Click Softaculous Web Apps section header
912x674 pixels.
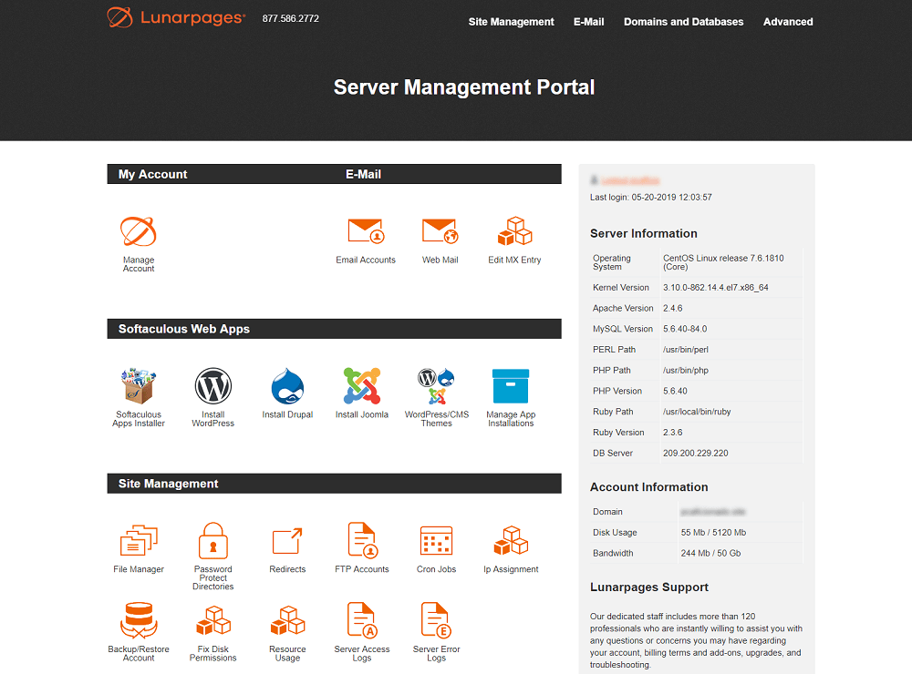coord(335,329)
